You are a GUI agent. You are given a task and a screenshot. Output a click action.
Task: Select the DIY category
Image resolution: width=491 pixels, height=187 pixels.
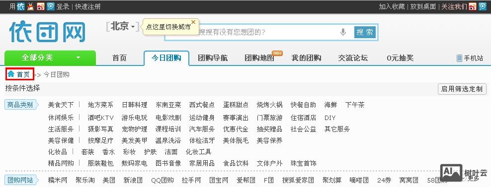[330, 118]
